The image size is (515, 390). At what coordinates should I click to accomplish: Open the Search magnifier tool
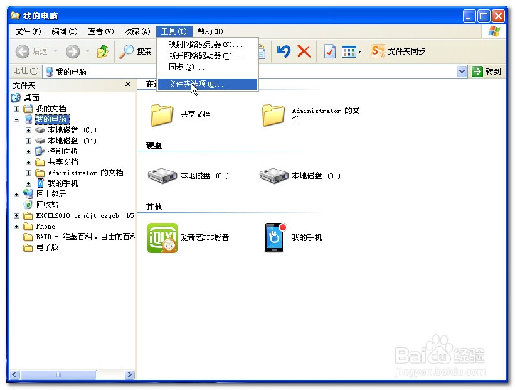127,51
